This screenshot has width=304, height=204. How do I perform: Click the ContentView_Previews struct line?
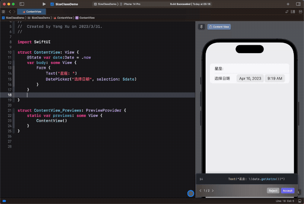click(x=72, y=110)
